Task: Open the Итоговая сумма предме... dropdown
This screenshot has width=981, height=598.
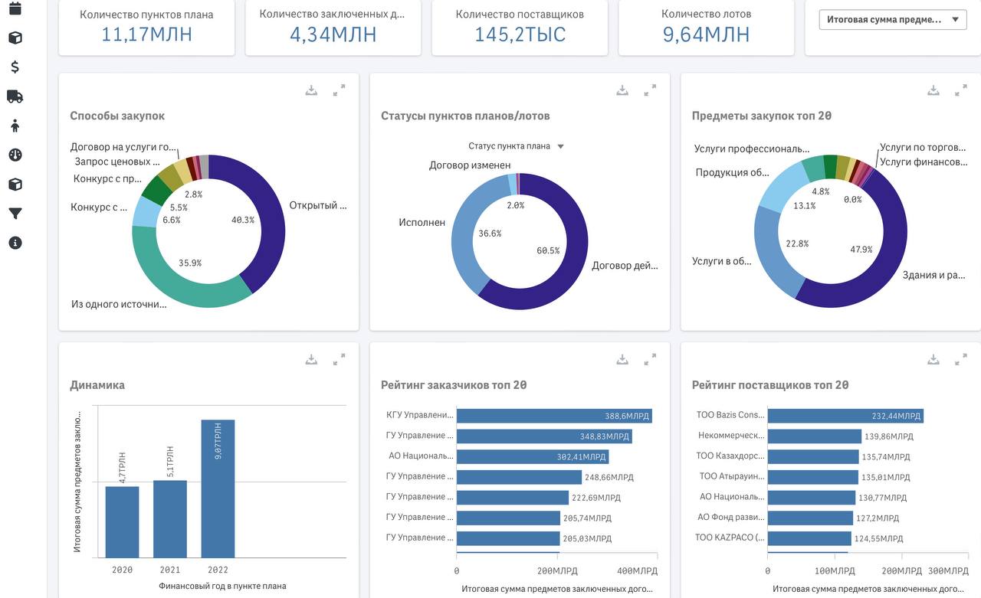Action: tap(893, 20)
